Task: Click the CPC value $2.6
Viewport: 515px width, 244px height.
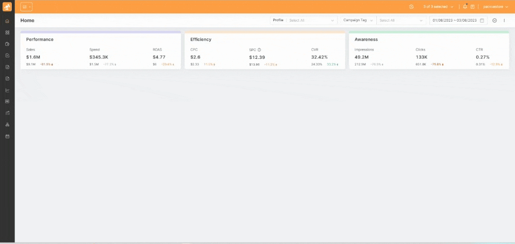Action: point(195,57)
